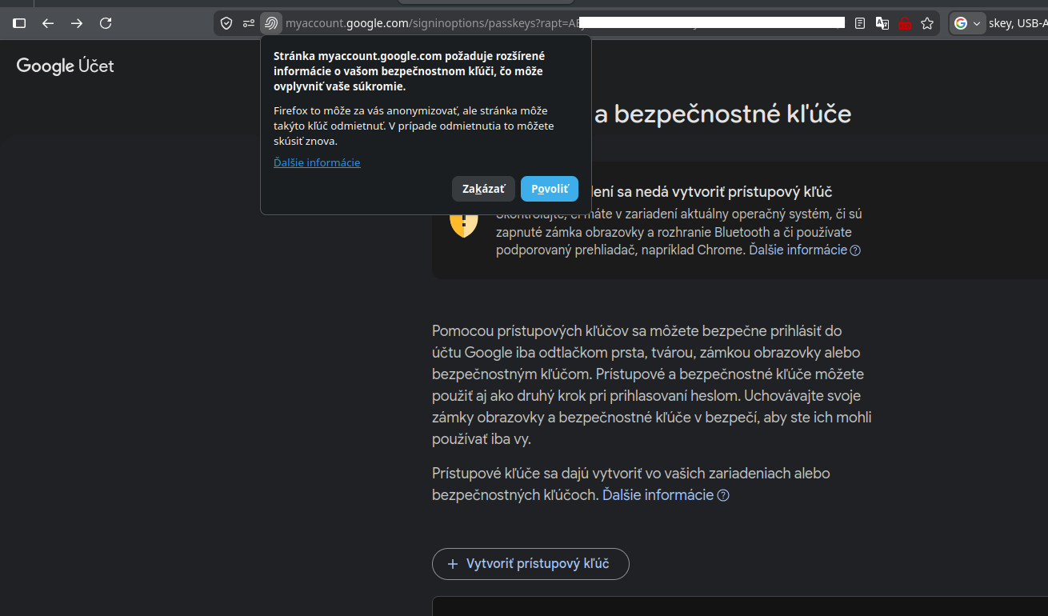Click Povoliť to allow key info
The image size is (1048, 616).
tap(549, 189)
